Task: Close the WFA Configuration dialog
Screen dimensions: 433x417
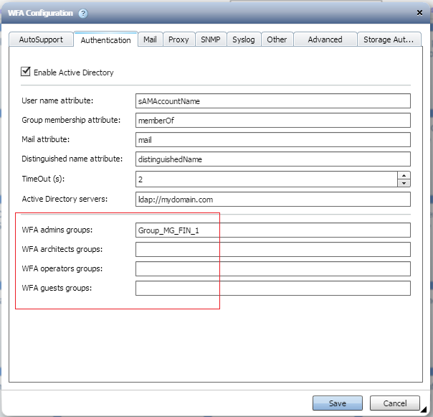Action: (x=419, y=13)
